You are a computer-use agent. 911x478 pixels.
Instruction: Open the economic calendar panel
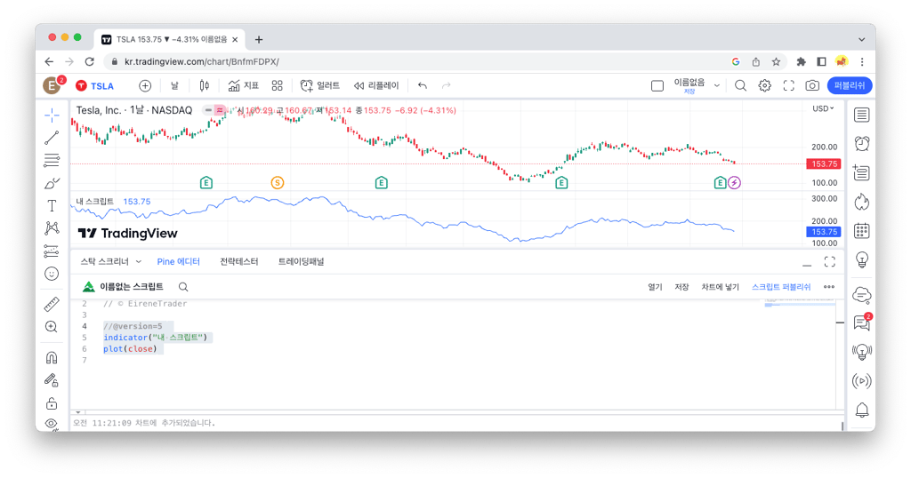coord(861,230)
